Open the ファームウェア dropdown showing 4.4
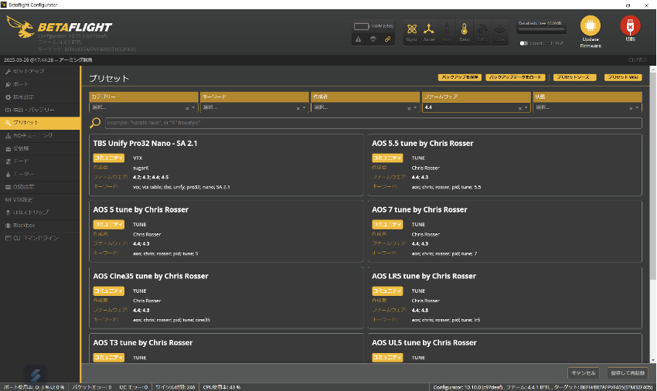 [x=476, y=107]
